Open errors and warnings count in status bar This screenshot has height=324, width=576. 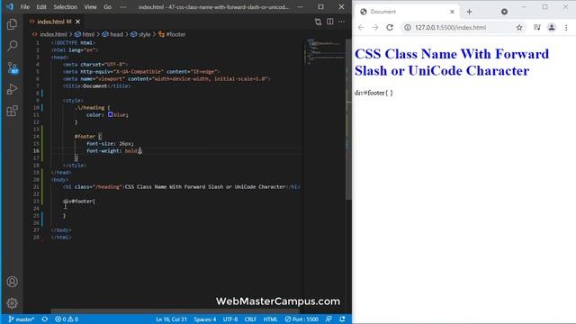[x=67, y=319]
